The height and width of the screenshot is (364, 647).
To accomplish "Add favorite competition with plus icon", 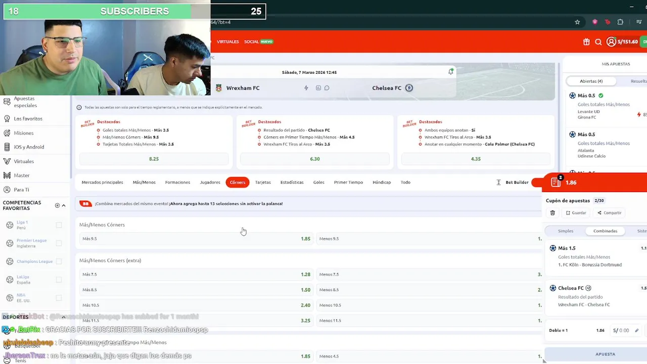I will point(57,205).
